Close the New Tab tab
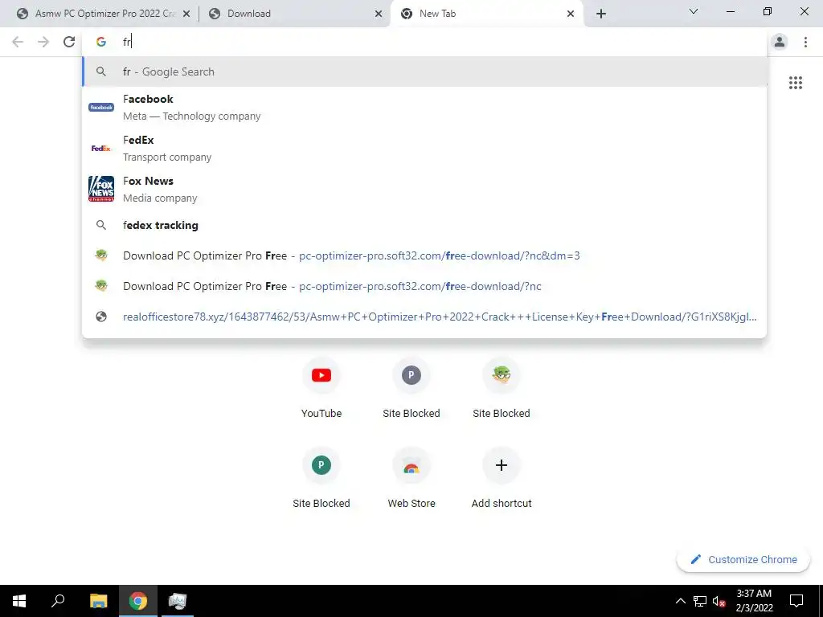Screen dimensions: 823x617 [x=571, y=14]
